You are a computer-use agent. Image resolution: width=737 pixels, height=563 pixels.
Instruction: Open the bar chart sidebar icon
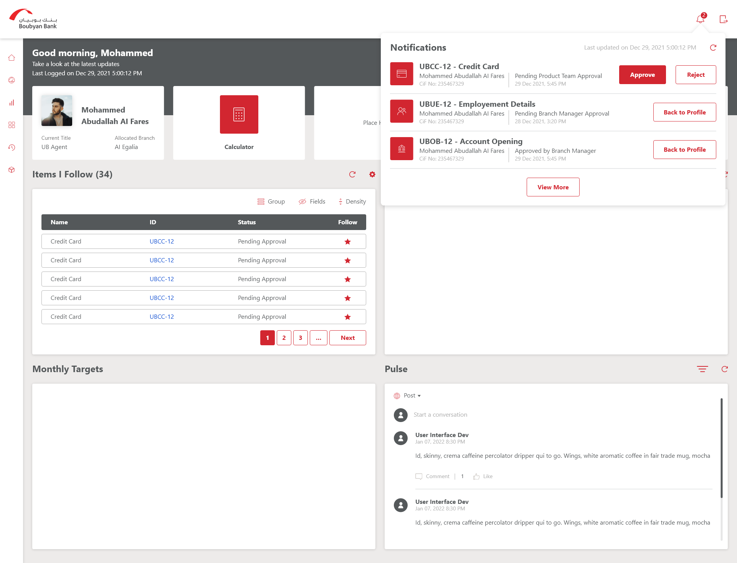[12, 103]
